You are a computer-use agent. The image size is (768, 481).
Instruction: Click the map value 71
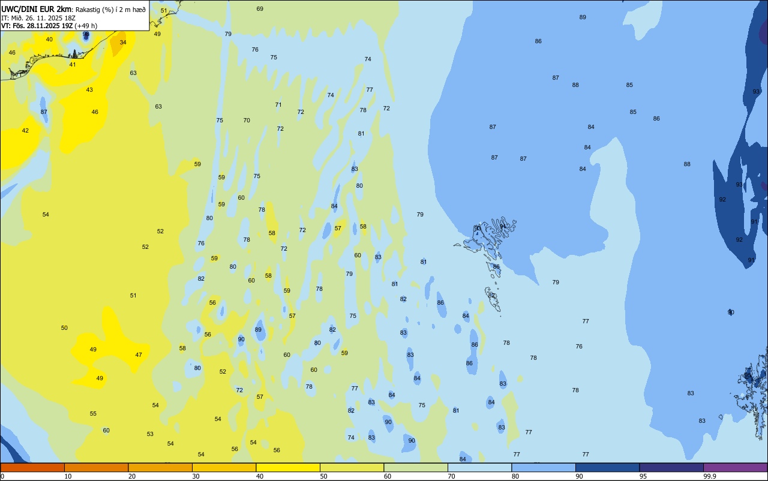pyautogui.click(x=278, y=105)
